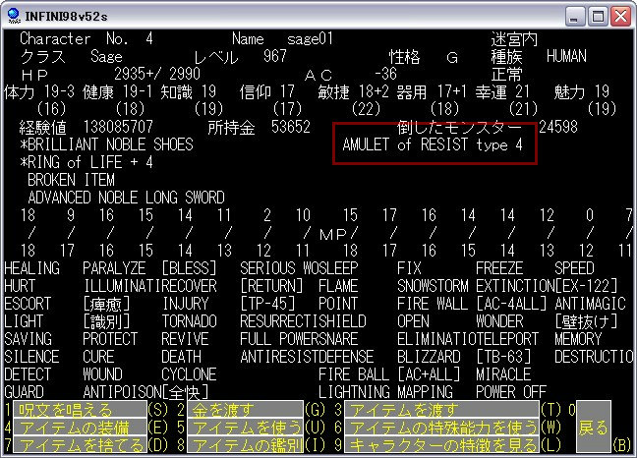Click the MAPPING spell
Image resolution: width=637 pixels, height=458 pixels.
[x=425, y=392]
